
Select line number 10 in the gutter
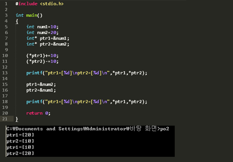pyautogui.click(x=5, y=56)
